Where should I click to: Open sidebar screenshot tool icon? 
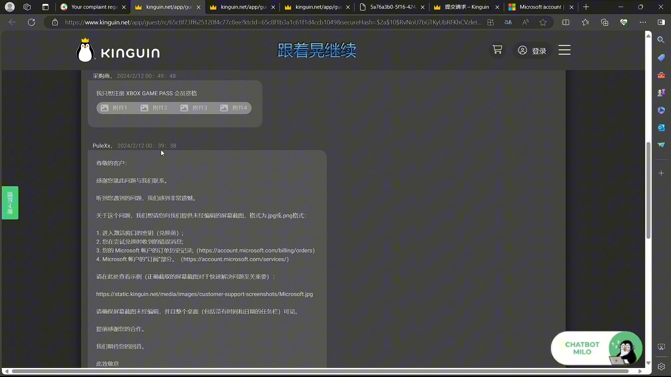(661, 347)
